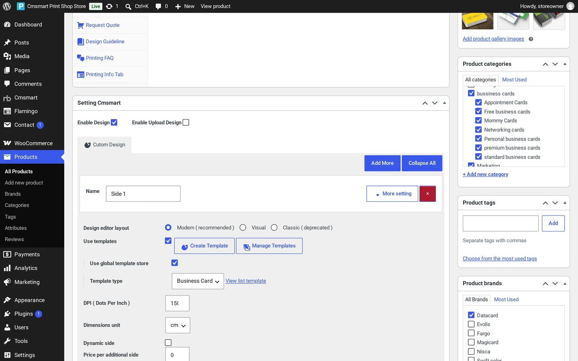
Task: Toggle Use global template store checkbox
Action: coord(175,263)
